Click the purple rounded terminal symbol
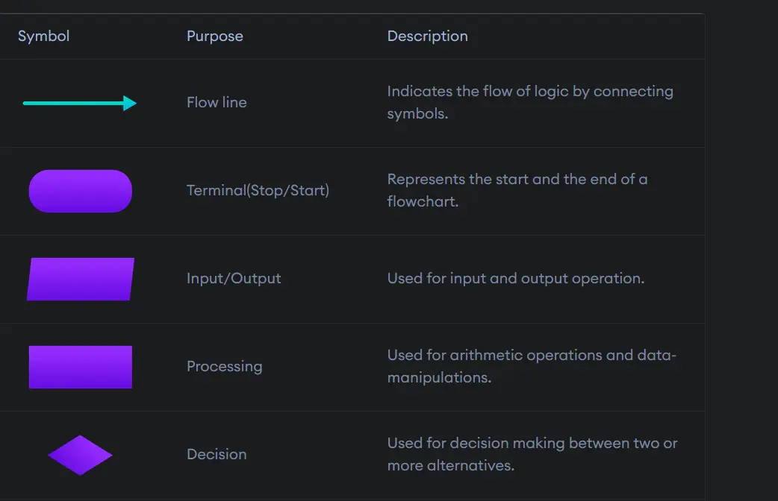This screenshot has height=501, width=778. point(80,191)
